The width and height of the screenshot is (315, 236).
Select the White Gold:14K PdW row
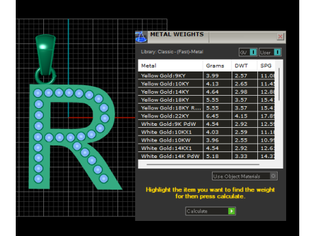coord(206,156)
